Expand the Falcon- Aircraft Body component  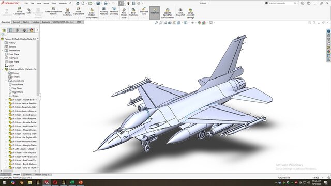(x=6, y=100)
